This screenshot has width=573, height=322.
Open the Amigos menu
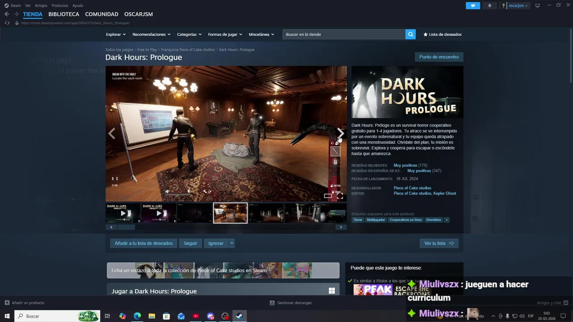(41, 5)
